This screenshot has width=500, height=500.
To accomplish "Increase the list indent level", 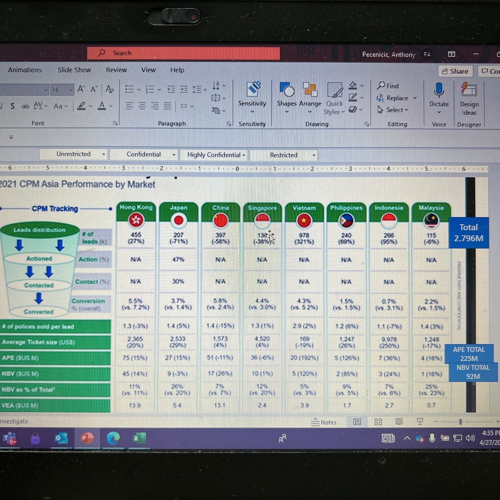I will (184, 89).
